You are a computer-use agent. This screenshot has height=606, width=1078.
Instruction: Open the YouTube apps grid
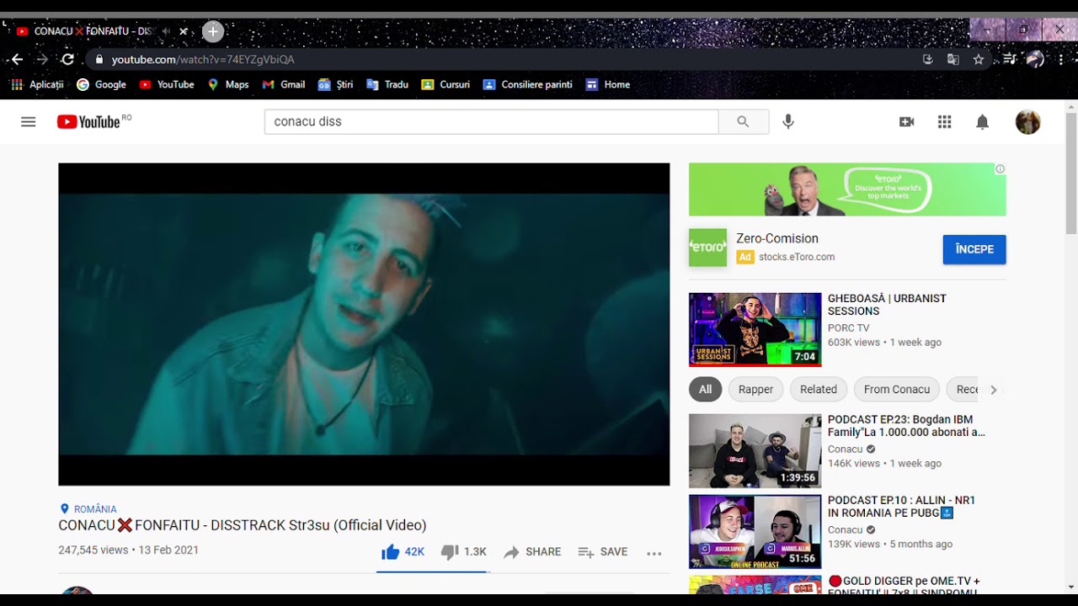[945, 122]
